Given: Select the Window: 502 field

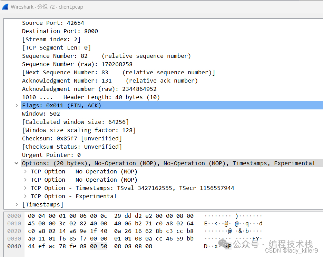Looking at the screenshot, I should pyautogui.click(x=41, y=114).
